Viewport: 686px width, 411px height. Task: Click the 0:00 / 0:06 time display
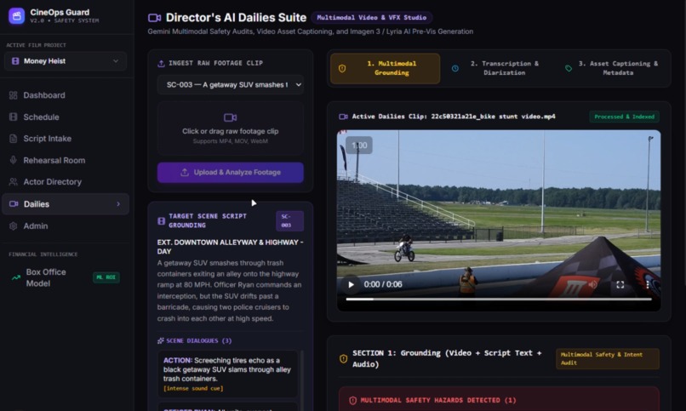coord(383,284)
